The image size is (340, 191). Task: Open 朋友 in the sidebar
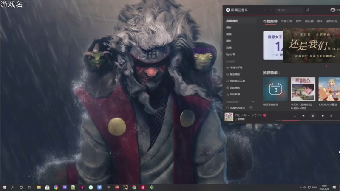pos(229,41)
